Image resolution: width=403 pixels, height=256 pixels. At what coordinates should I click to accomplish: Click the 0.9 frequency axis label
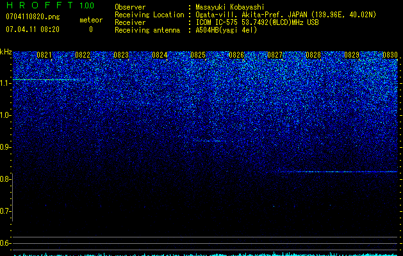click(4, 147)
